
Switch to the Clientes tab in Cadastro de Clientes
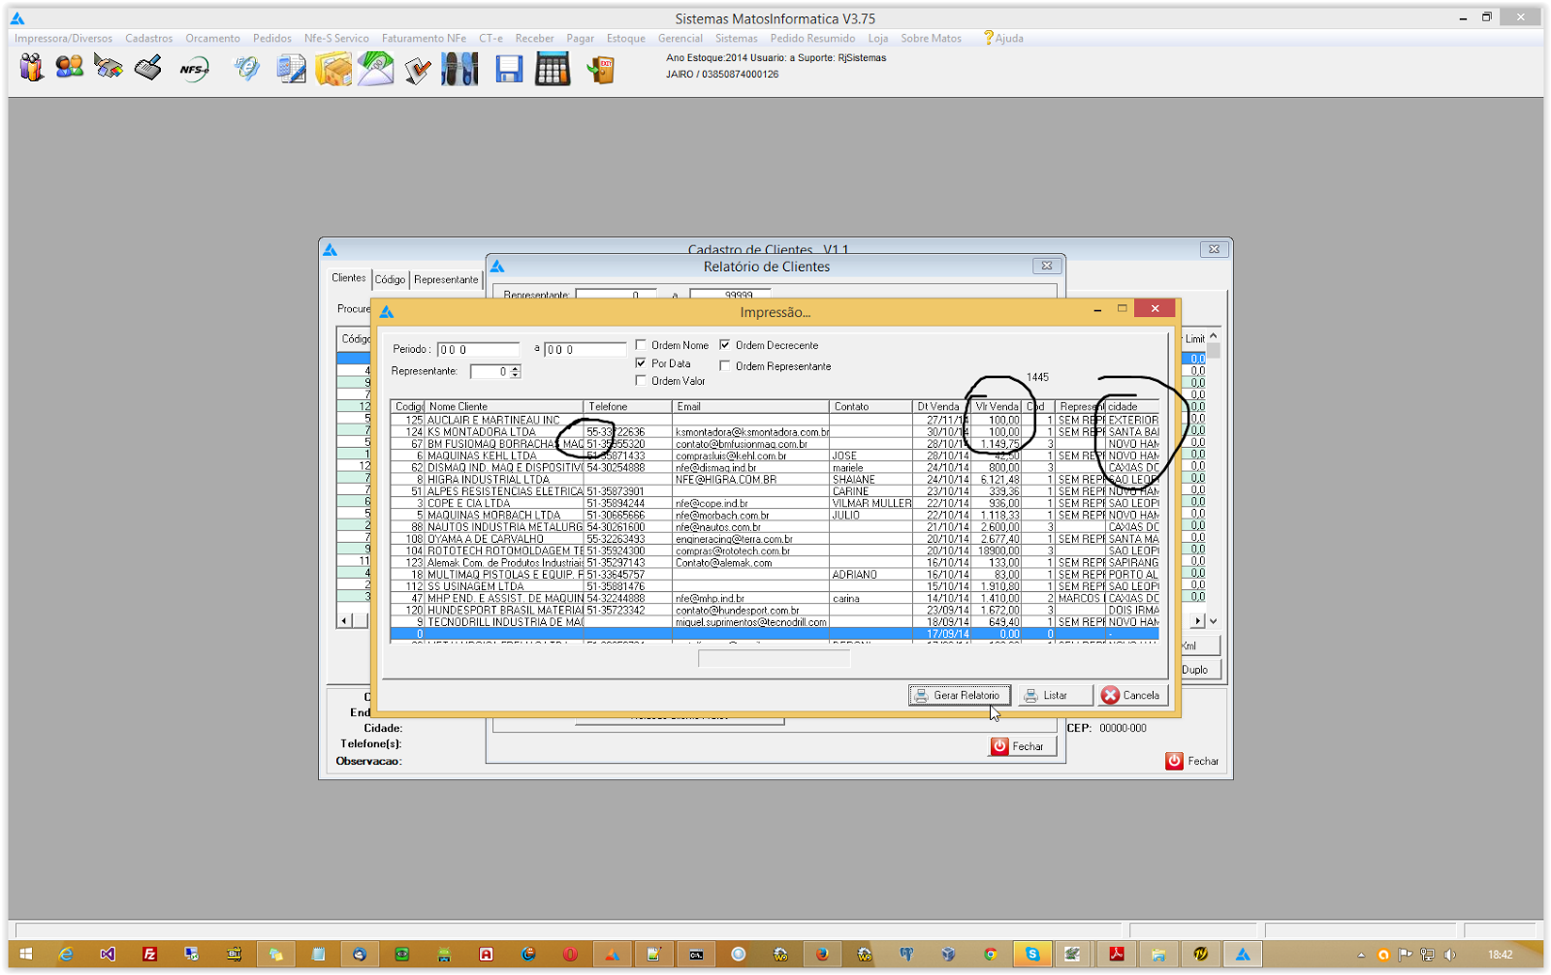click(x=349, y=278)
